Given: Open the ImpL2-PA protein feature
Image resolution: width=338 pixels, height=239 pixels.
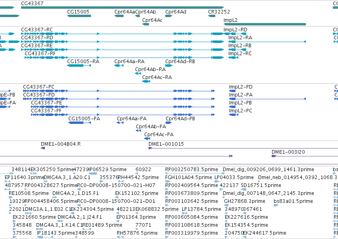Looking at the screenshot, I should coord(268,99).
